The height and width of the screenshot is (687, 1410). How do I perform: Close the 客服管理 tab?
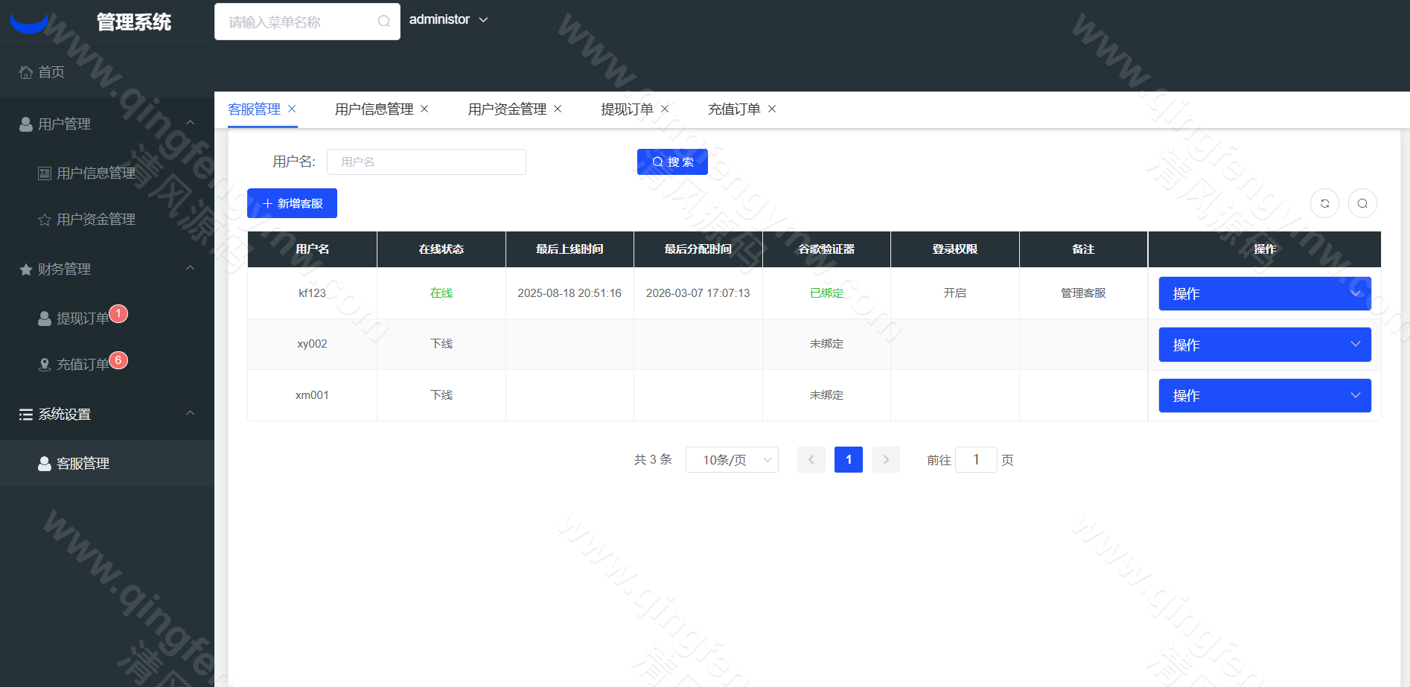[x=292, y=109]
